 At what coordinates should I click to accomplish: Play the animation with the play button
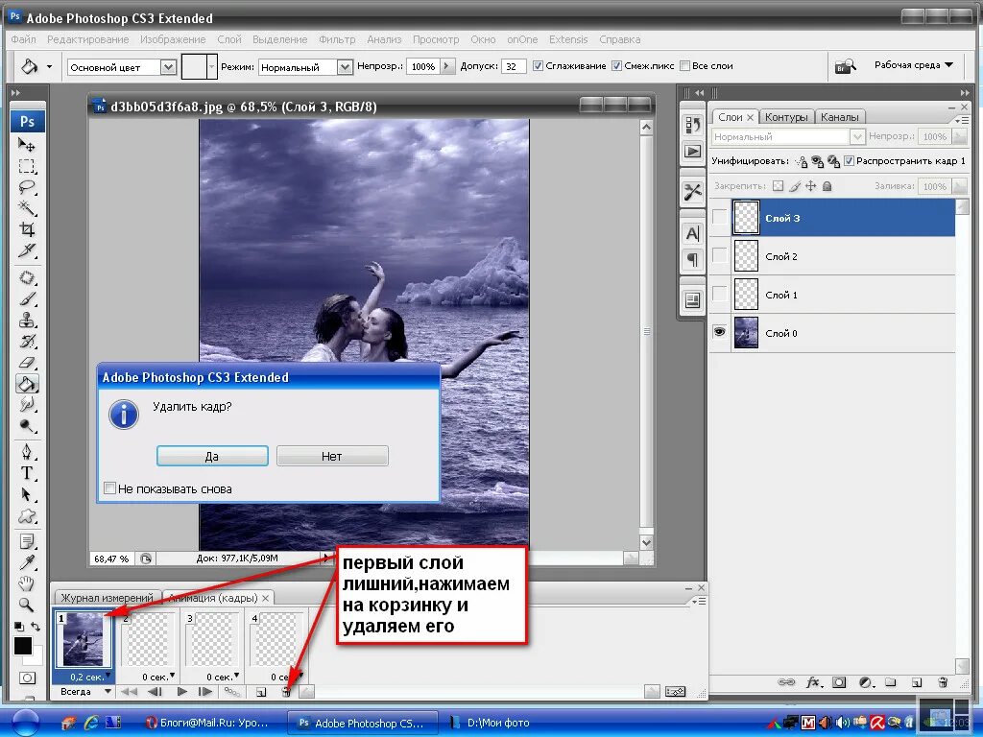click(181, 692)
